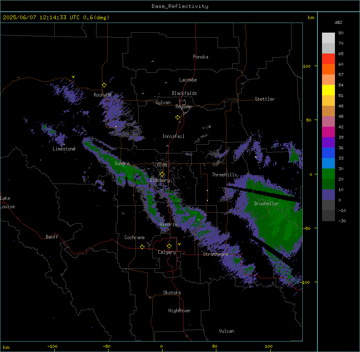Click the yellow V marker northwest of RockyMH

pyautogui.click(x=73, y=77)
